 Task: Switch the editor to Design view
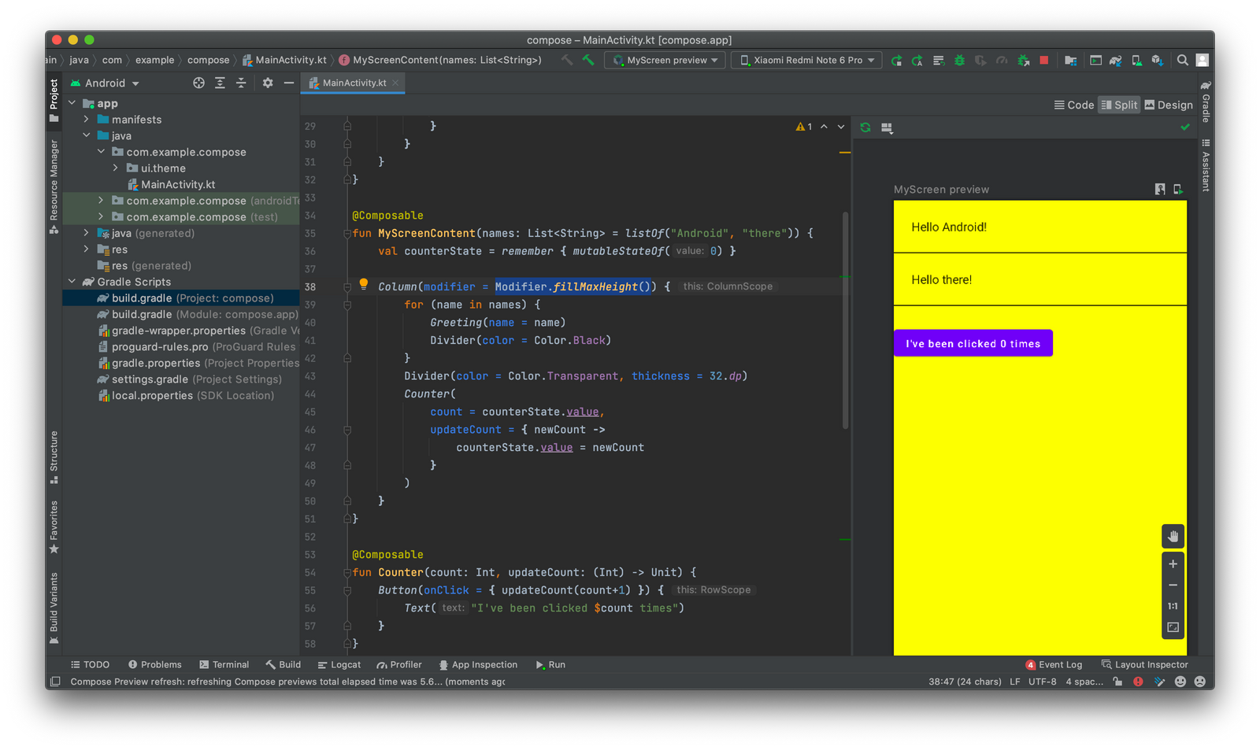(x=1169, y=104)
